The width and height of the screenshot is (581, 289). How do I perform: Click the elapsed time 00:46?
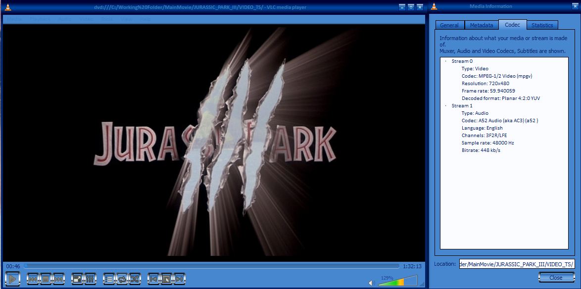[13, 266]
